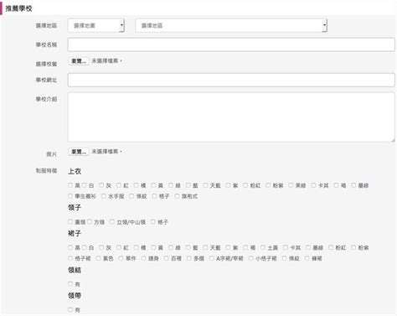This screenshot has width=397, height=316.
Task: Tick 粉紅 under 裙子
Action: coord(331,247)
